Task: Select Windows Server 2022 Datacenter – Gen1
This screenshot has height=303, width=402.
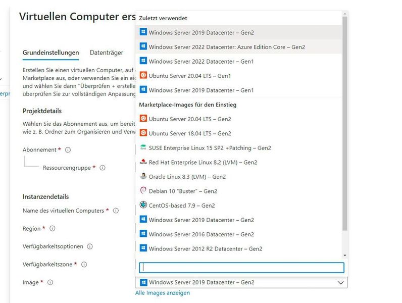Action: pyautogui.click(x=239, y=61)
